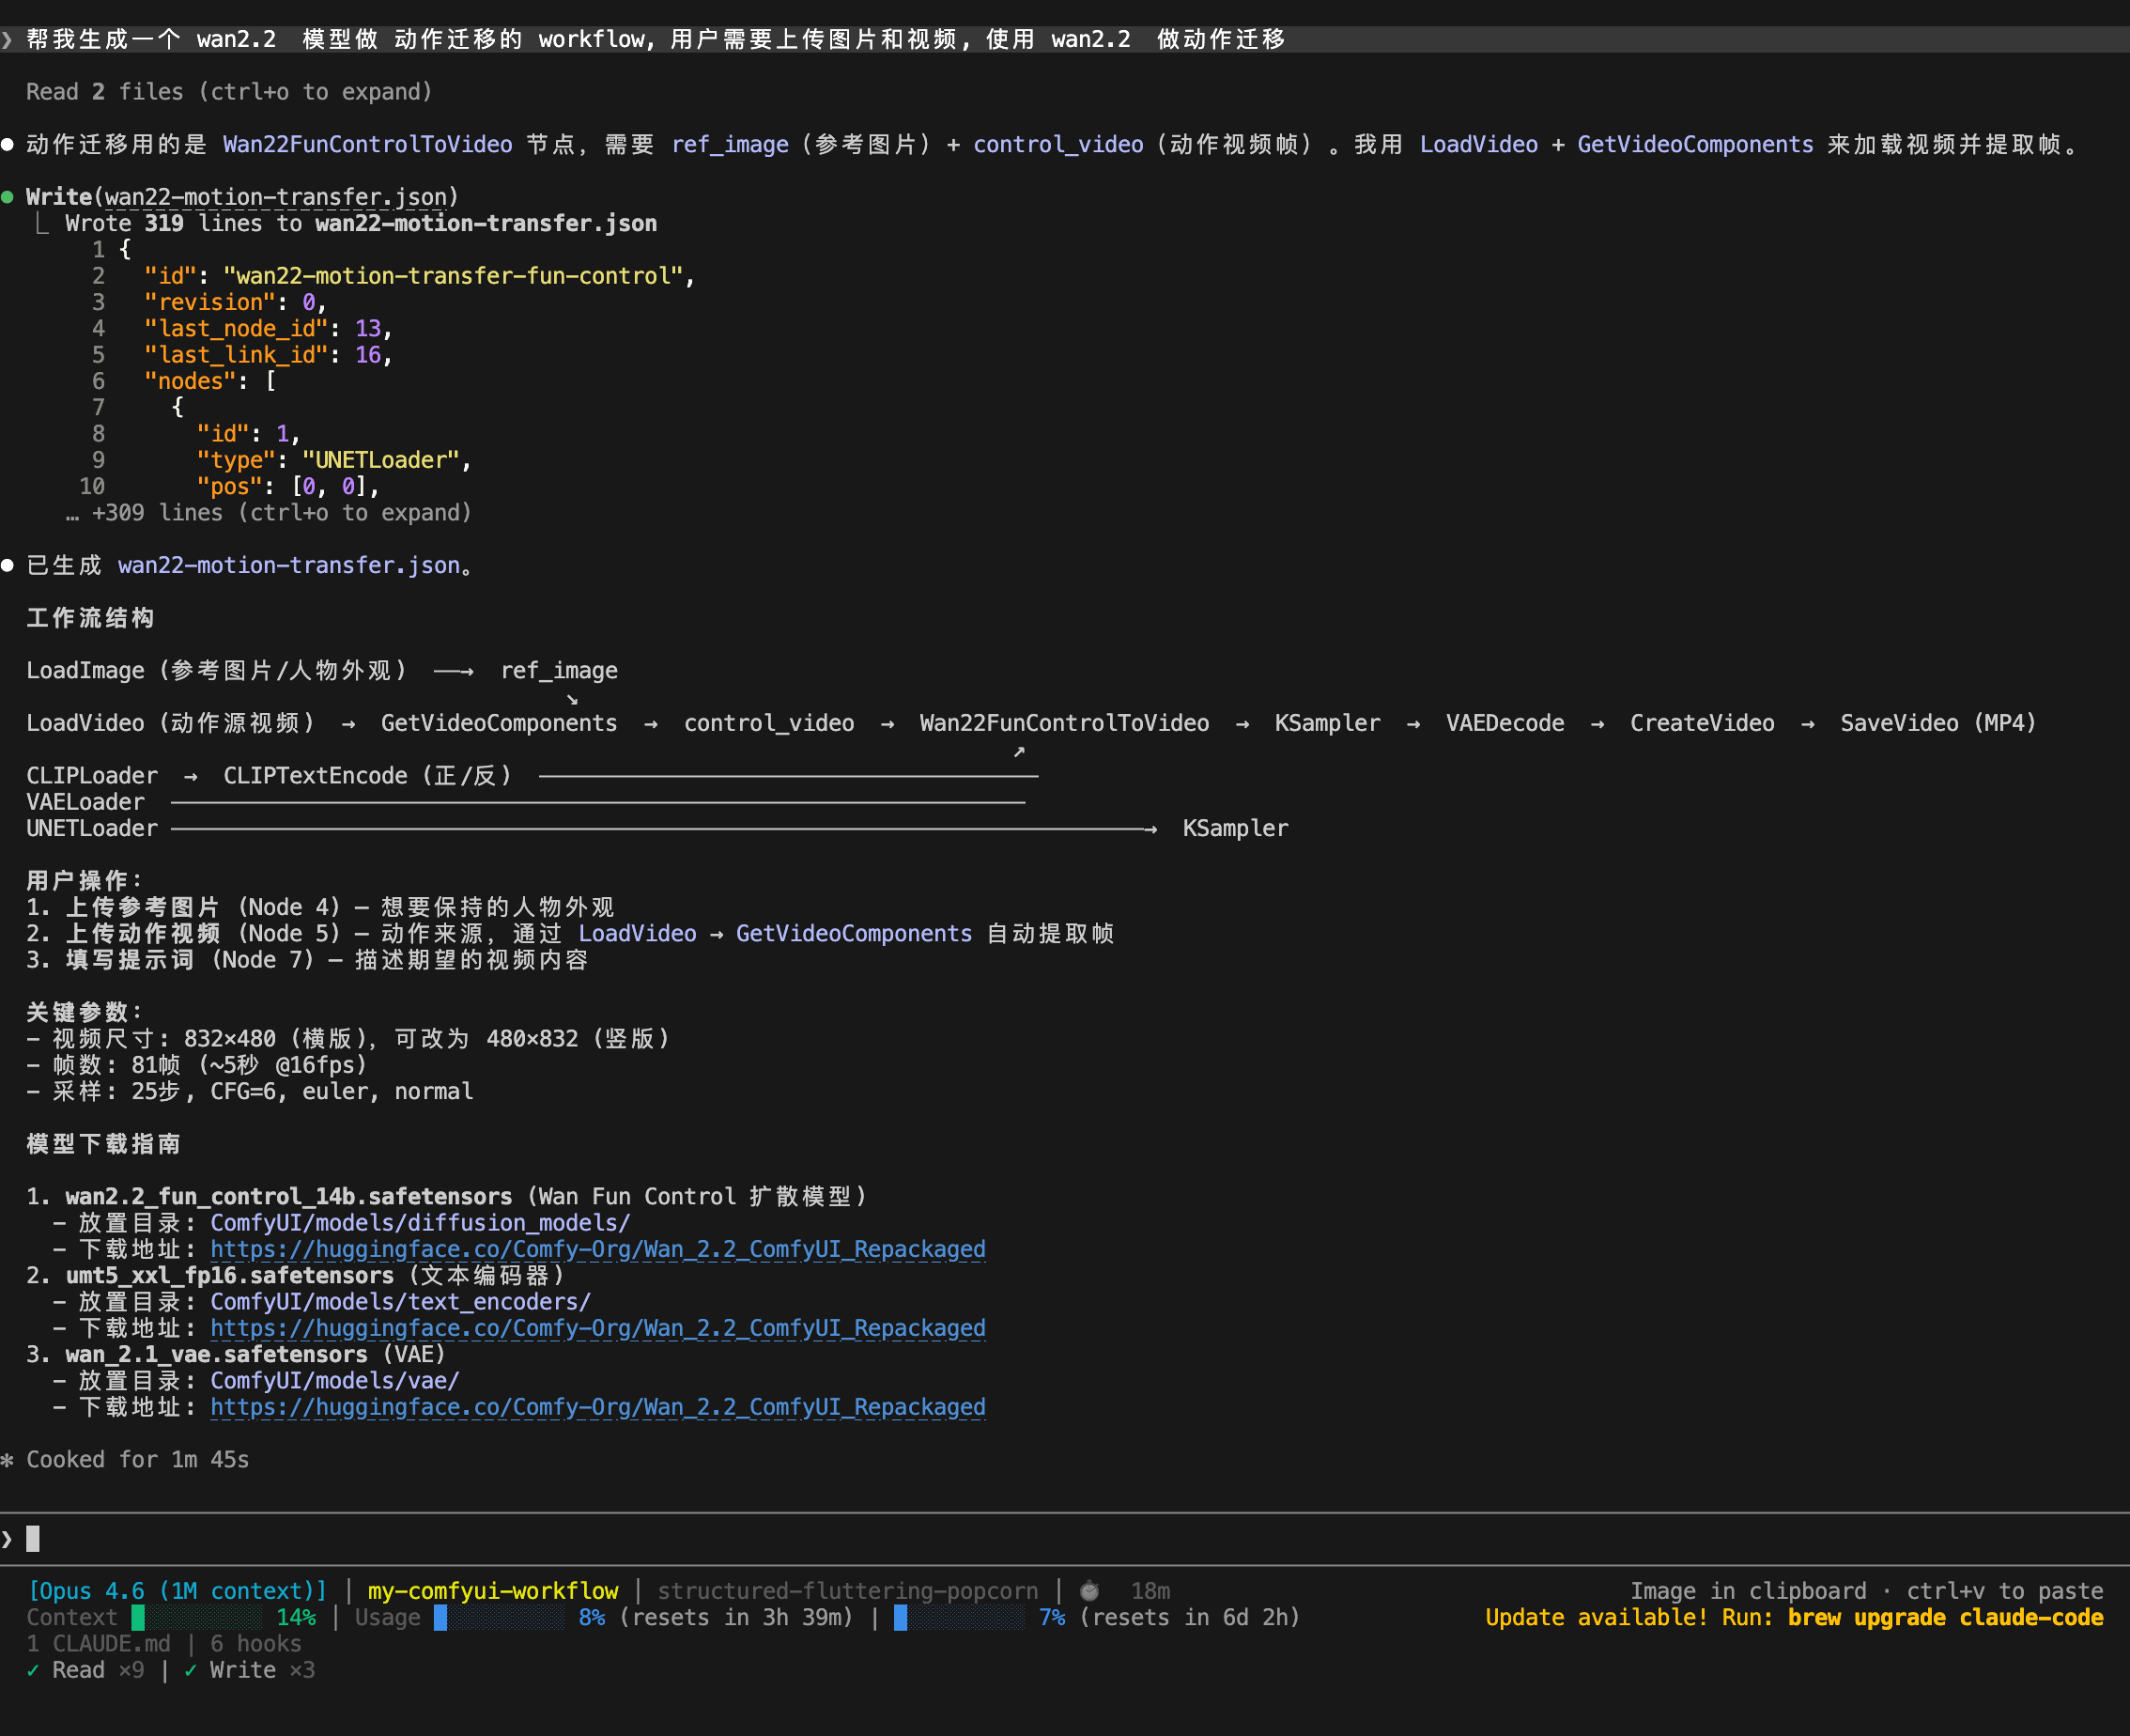
Task: Open the Wan_2.2_ComfyUI_Repackaged link for fun_control model
Action: pos(596,1249)
